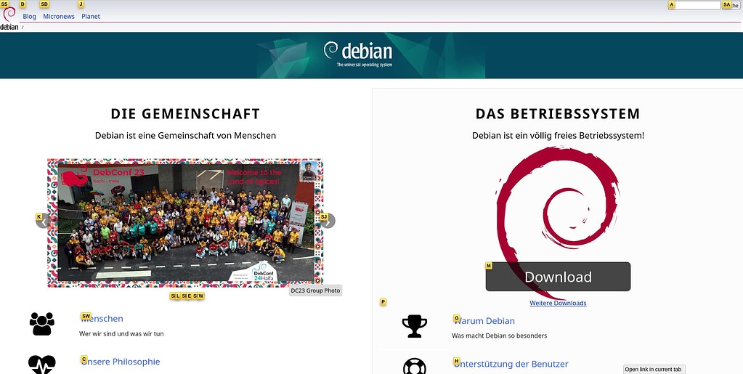743x374 pixels.
Task: Click the lifebuoy icon beside Unterstützung der Benutzer
Action: coord(415,365)
